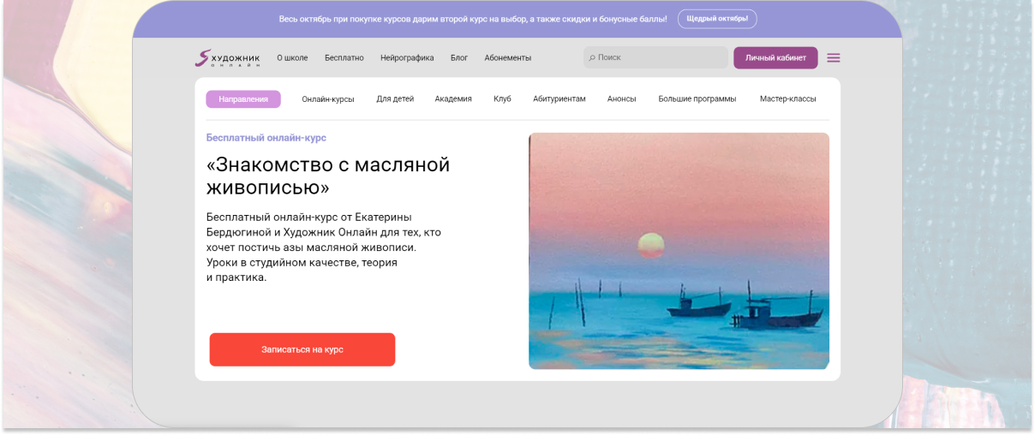
Task: Open the Нейрографика page
Action: pyautogui.click(x=407, y=58)
